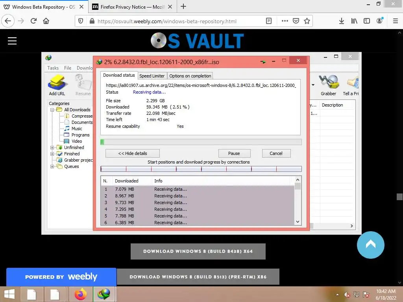Click Firefox reader view icon
The image size is (403, 302).
[268, 21]
